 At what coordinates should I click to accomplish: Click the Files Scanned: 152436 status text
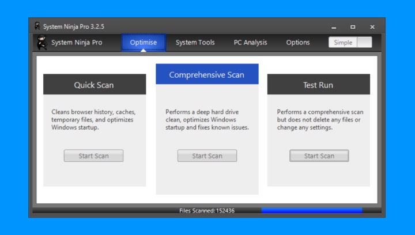coord(207,211)
